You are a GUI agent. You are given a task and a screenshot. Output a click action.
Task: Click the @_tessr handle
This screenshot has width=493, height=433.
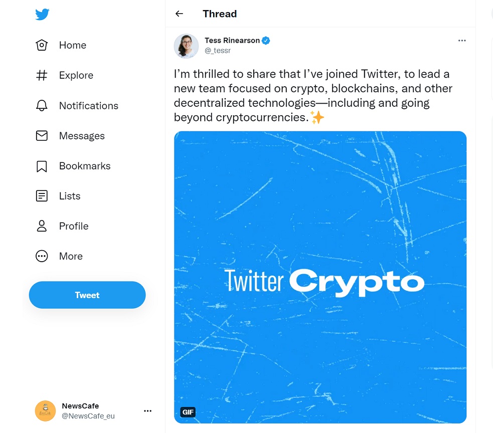point(218,50)
